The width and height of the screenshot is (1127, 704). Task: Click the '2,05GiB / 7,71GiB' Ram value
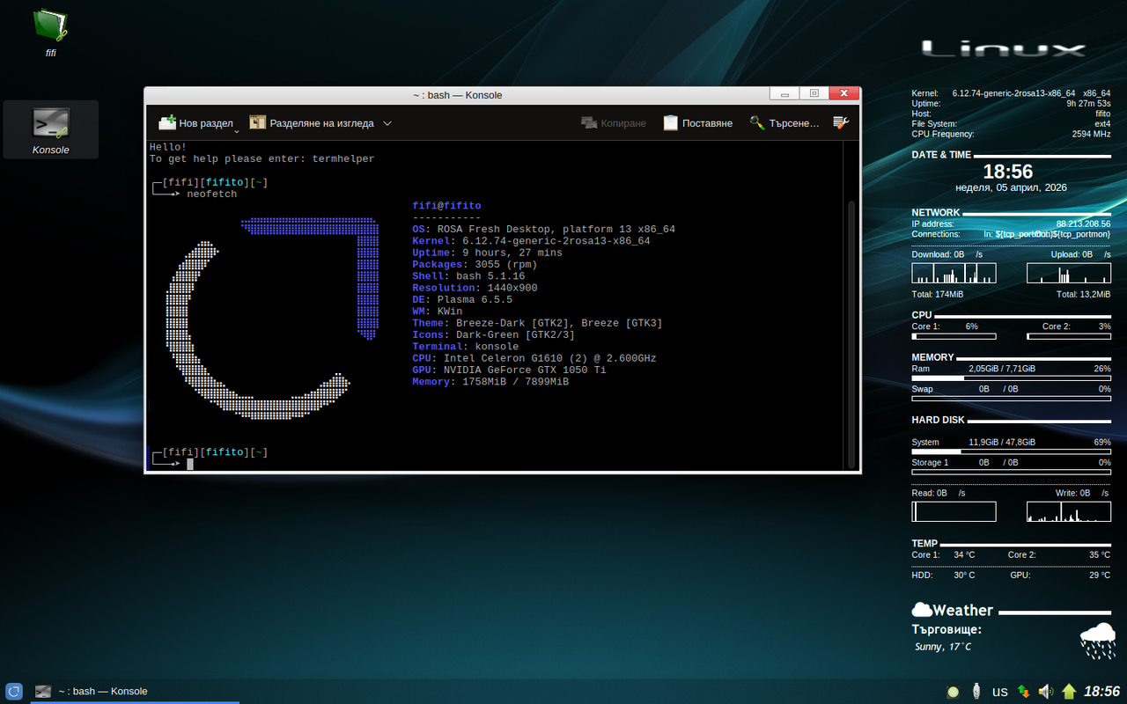(x=1002, y=369)
